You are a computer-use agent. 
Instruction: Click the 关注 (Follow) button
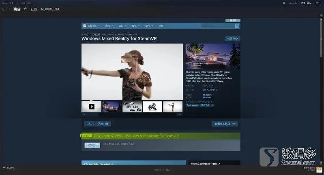pos(90,124)
